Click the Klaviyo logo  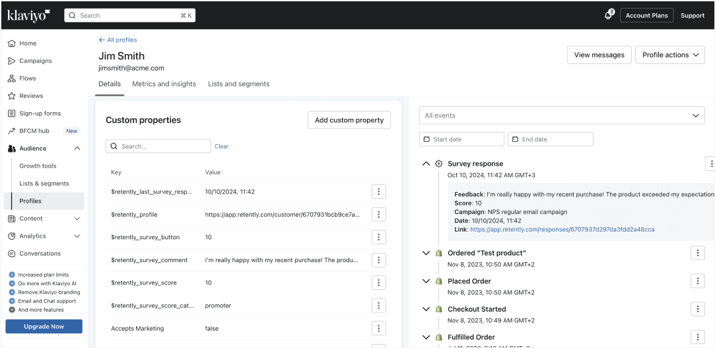tap(29, 15)
